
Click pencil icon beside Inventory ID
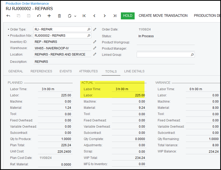point(95,42)
